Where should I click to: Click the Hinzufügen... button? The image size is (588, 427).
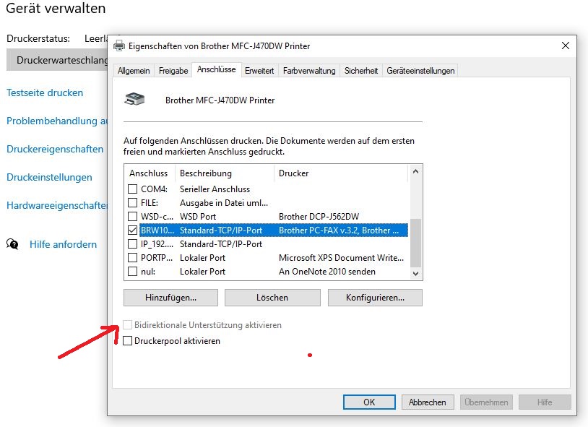click(170, 298)
